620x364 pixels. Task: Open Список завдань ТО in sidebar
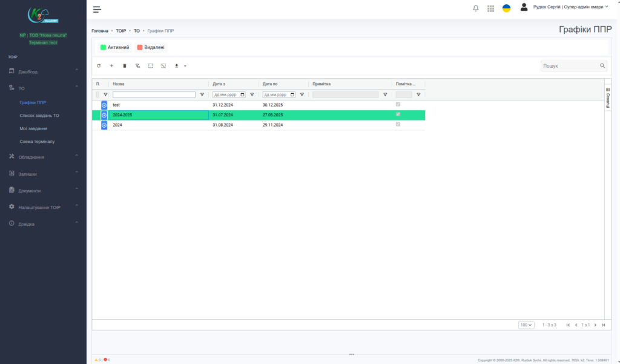pos(39,115)
